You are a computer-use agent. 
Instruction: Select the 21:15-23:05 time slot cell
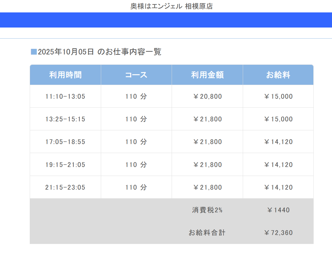pyautogui.click(x=65, y=187)
